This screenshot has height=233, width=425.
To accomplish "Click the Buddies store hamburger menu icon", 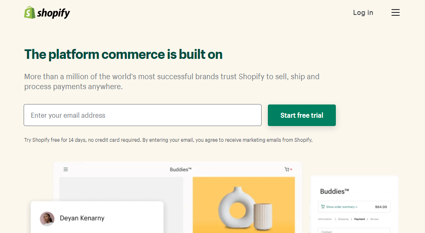I will point(66,169).
